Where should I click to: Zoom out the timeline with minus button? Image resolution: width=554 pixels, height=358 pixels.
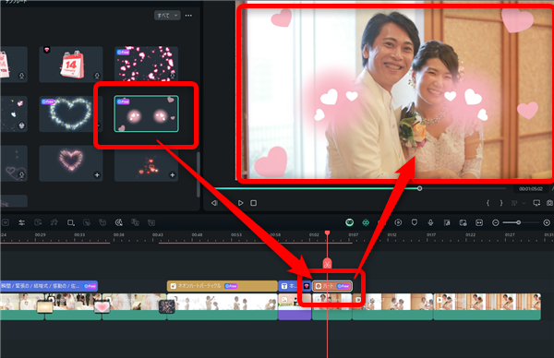495,222
